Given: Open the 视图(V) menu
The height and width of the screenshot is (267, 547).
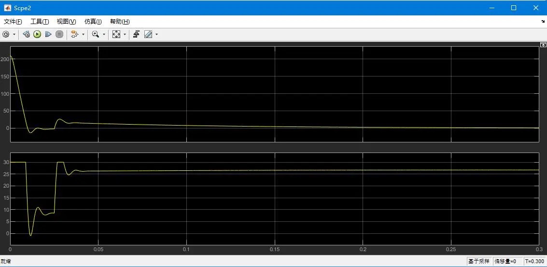Looking at the screenshot, I should (66, 22).
